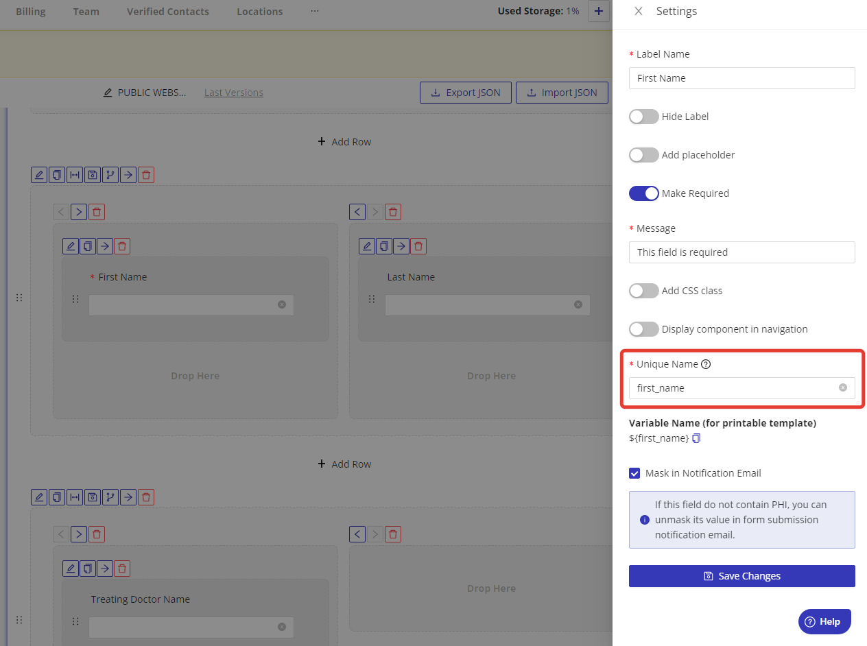Copy the ${first_name} variable name

click(x=696, y=438)
